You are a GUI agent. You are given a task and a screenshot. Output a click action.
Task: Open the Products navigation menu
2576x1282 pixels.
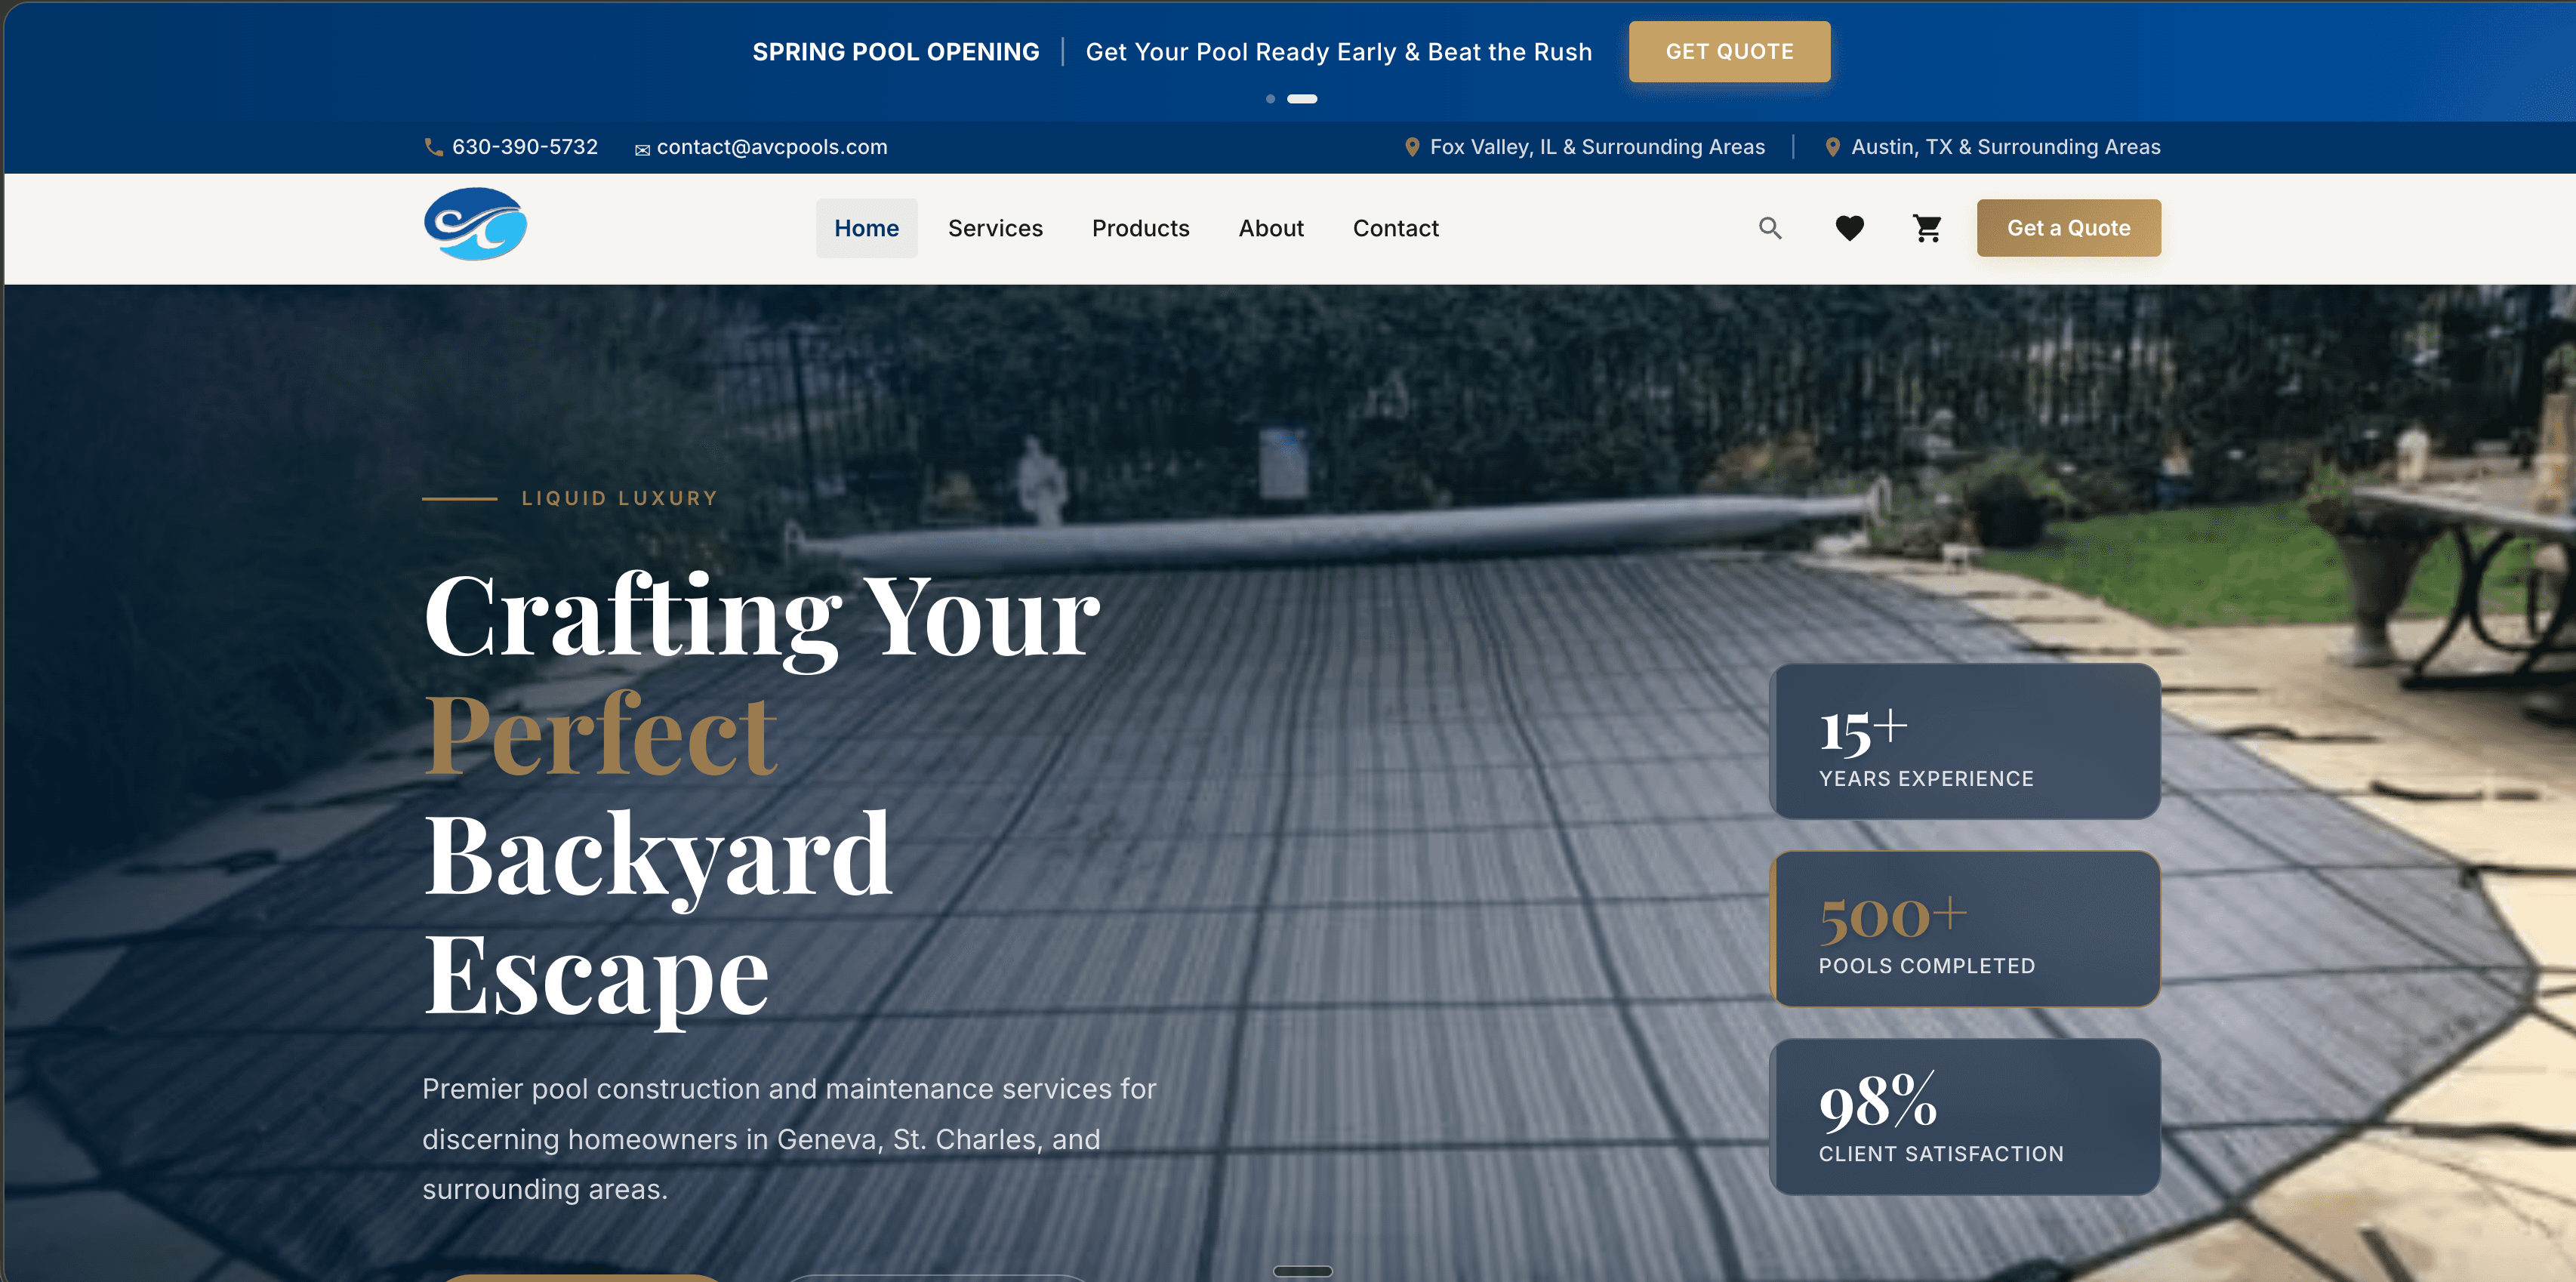[1140, 228]
